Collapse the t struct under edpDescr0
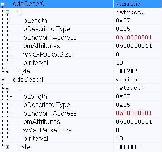Screen dimensions: 162x152 8,12
